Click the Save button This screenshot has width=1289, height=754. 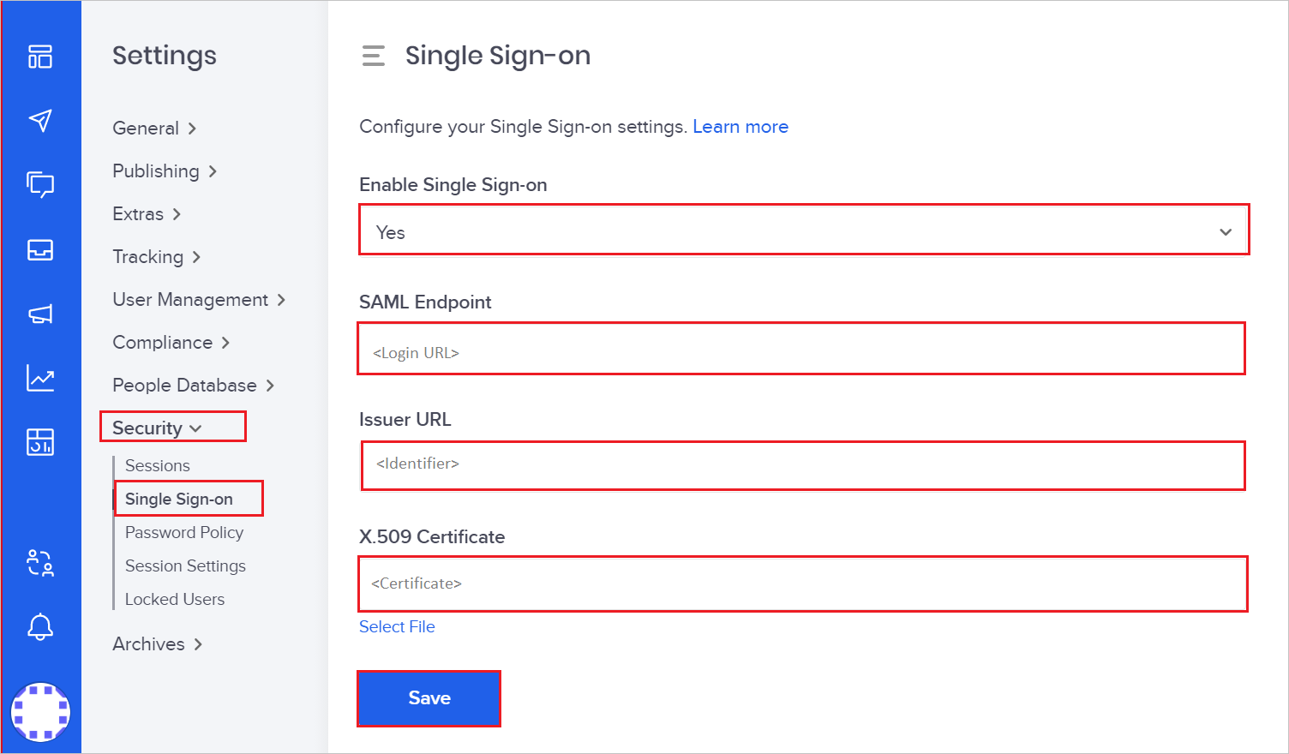[429, 698]
